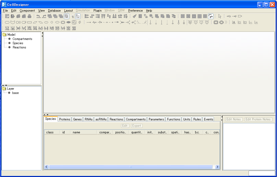Screen dimensions: 277x177
Task: Click the Align Left icon
Action: (87, 16)
